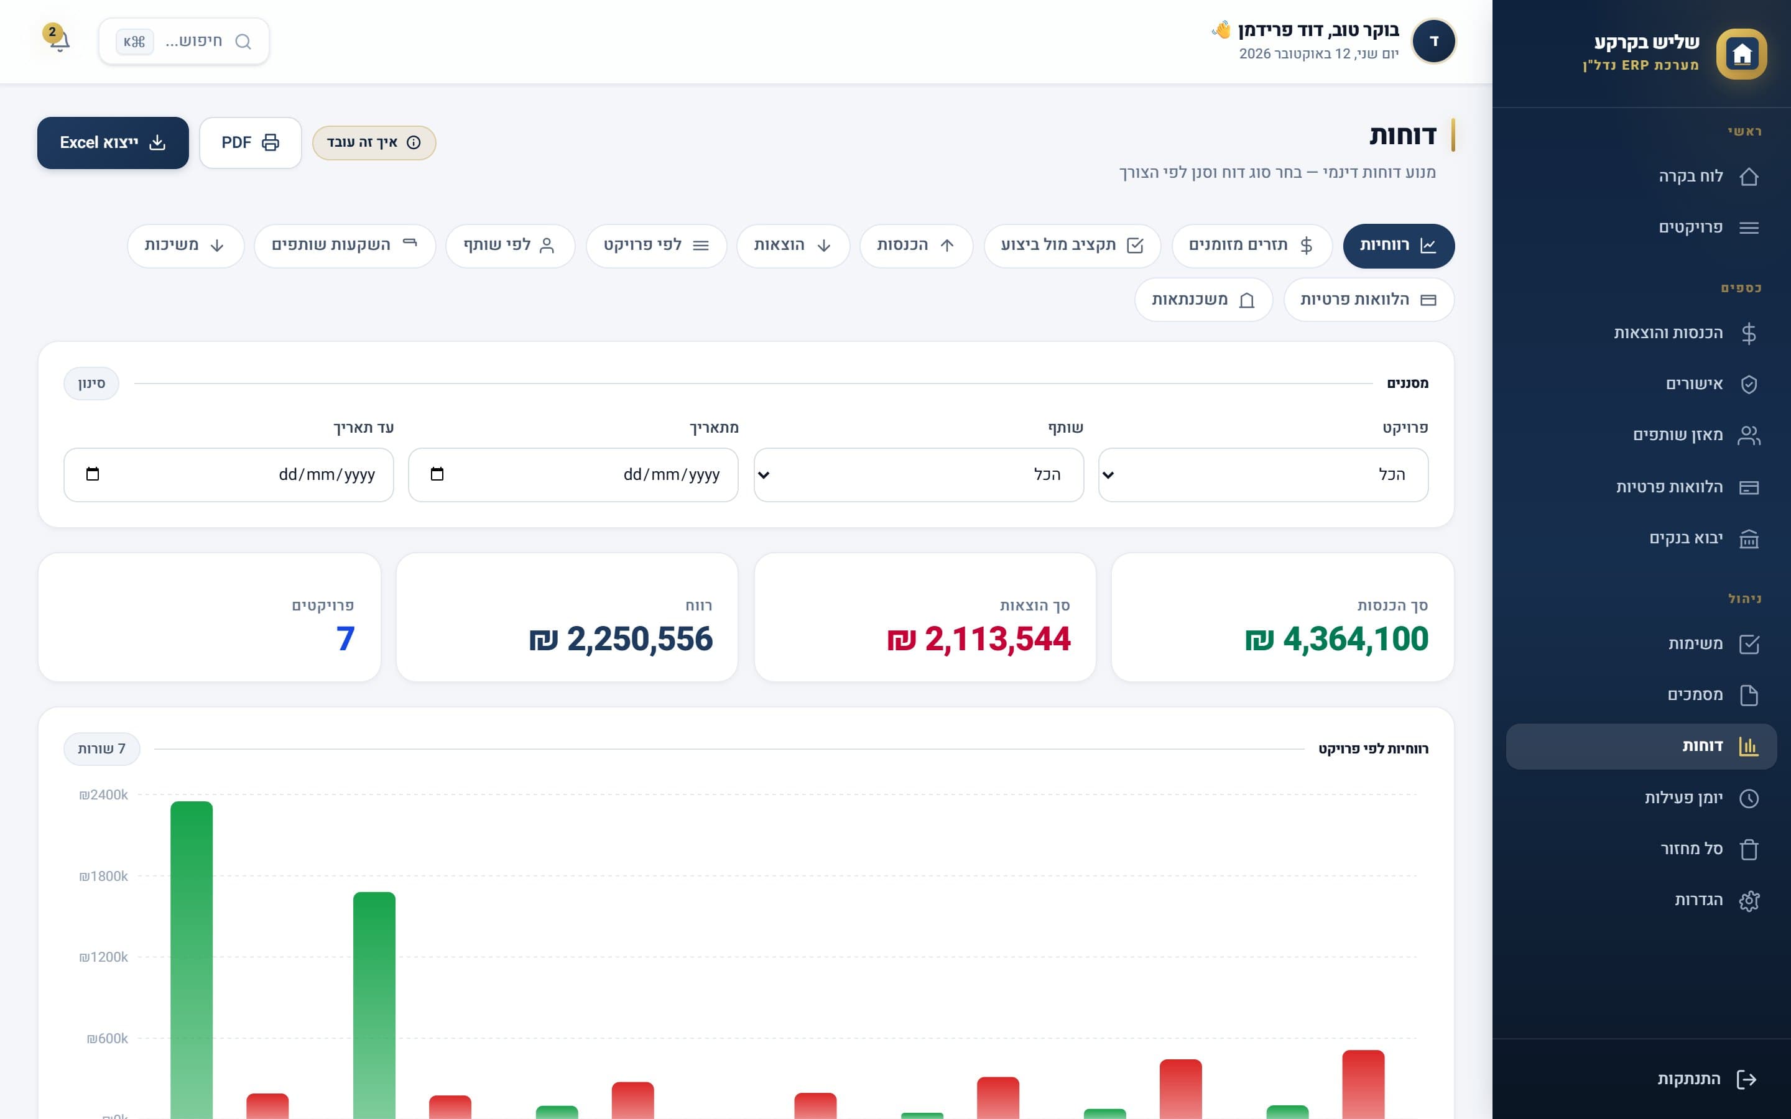Switch to תזרים מזומנים report tab
This screenshot has width=1791, height=1119.
coord(1251,246)
